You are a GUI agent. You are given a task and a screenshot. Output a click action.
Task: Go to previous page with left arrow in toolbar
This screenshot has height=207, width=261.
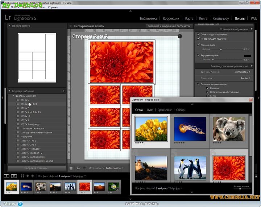point(78,168)
